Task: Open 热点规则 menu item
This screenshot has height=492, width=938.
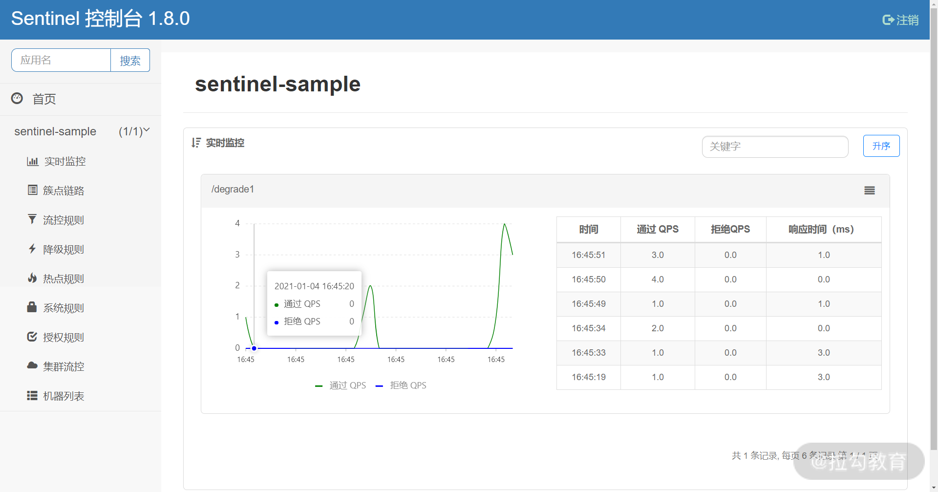Action: pyautogui.click(x=64, y=278)
